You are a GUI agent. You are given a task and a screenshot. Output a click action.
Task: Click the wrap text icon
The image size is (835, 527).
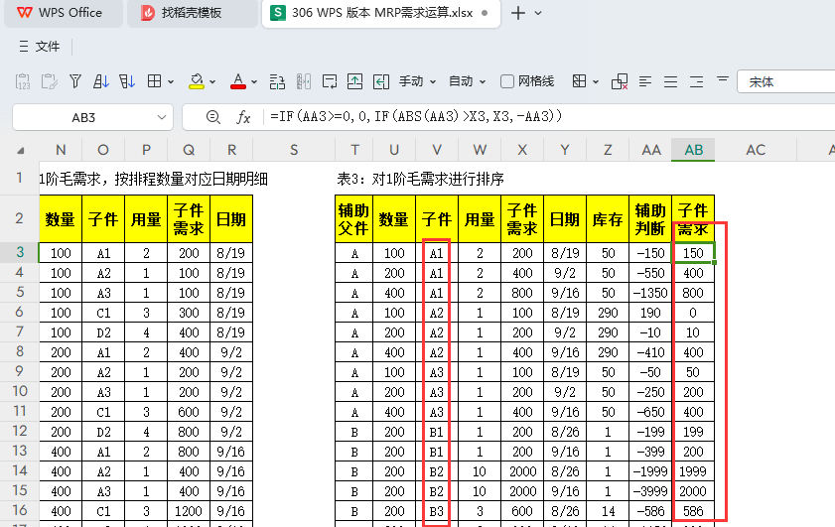click(x=330, y=81)
